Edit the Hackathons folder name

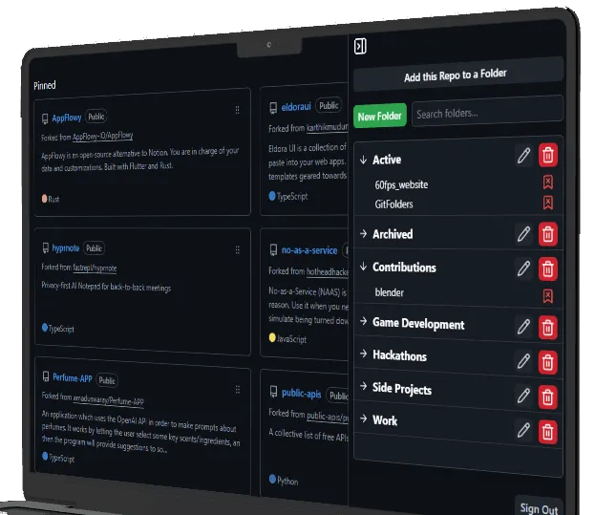pos(523,361)
